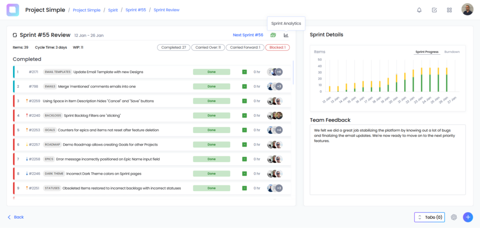This screenshot has height=228, width=480.
Task: Click the Project Simple logo icon
Action: click(13, 10)
